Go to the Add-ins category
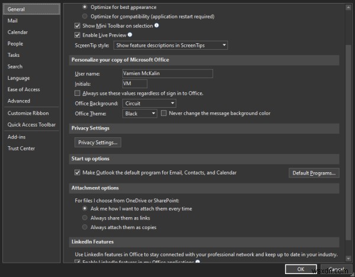This screenshot has height=277, width=355. coord(31,137)
